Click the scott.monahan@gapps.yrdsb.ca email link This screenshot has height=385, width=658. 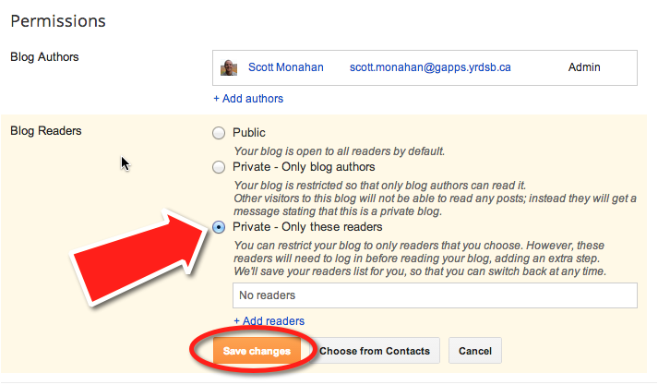[x=430, y=67]
